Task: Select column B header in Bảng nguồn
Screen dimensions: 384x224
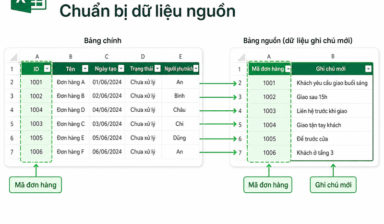Action: pyautogui.click(x=333, y=57)
